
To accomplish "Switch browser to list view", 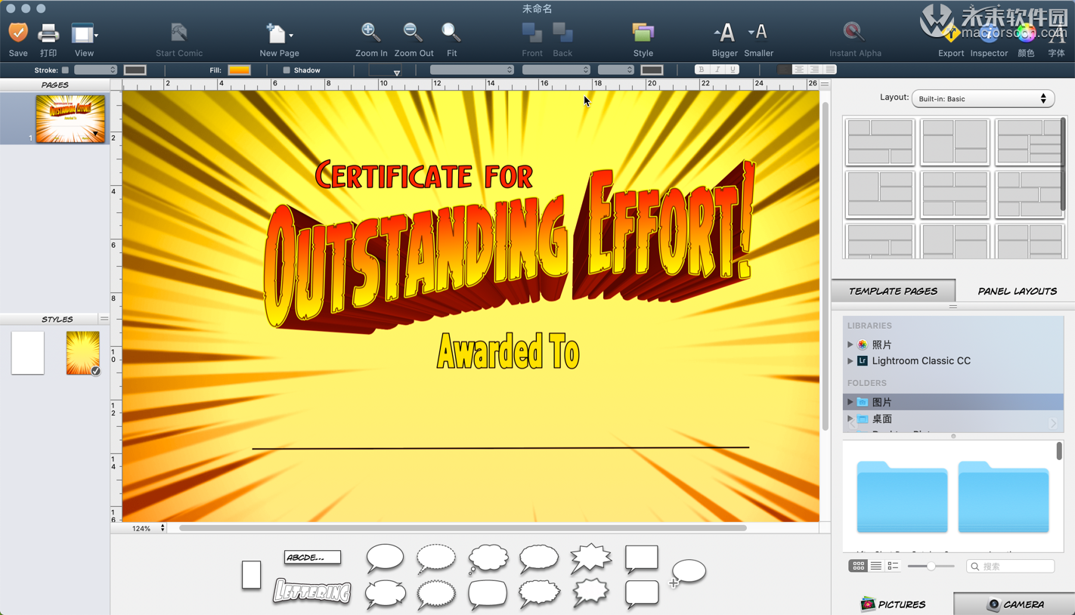I will point(875,566).
